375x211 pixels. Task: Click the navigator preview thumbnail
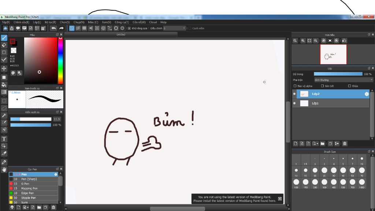[333, 55]
